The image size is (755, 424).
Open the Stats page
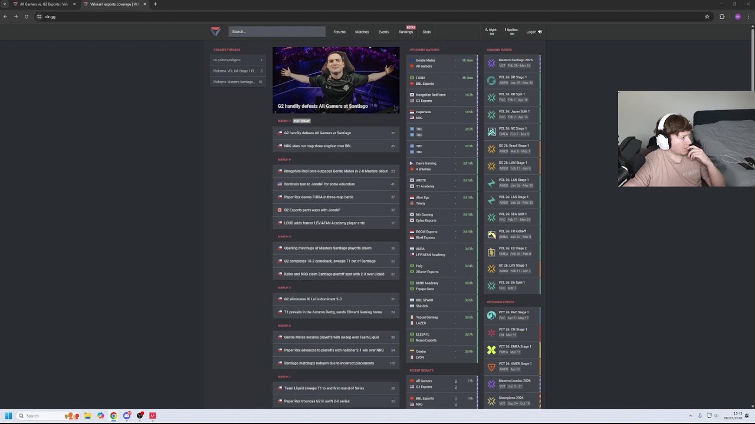[426, 32]
